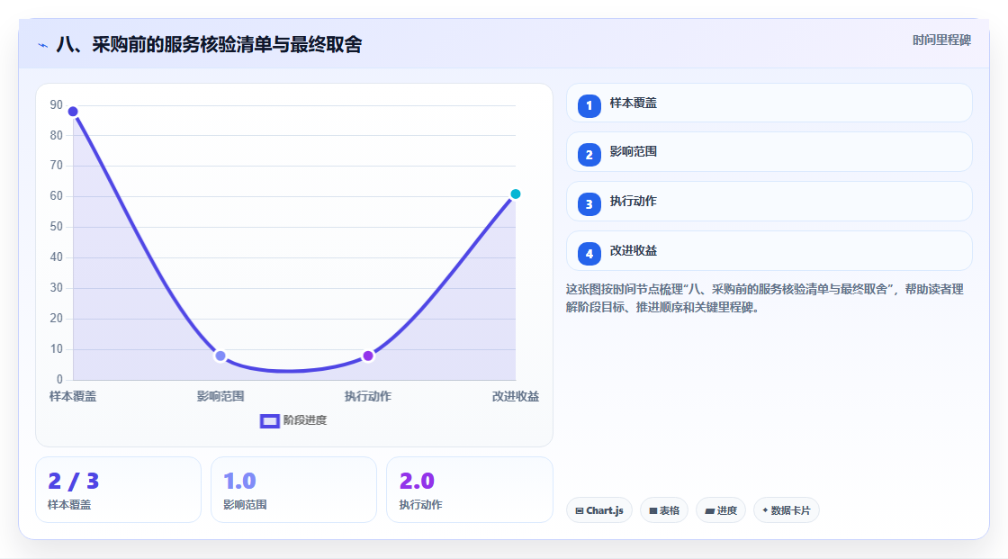Click the 影响范围 x-axis label

(x=220, y=396)
